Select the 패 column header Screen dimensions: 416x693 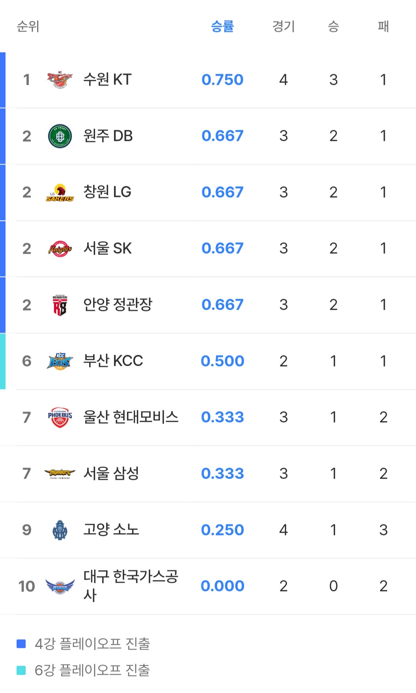383,26
